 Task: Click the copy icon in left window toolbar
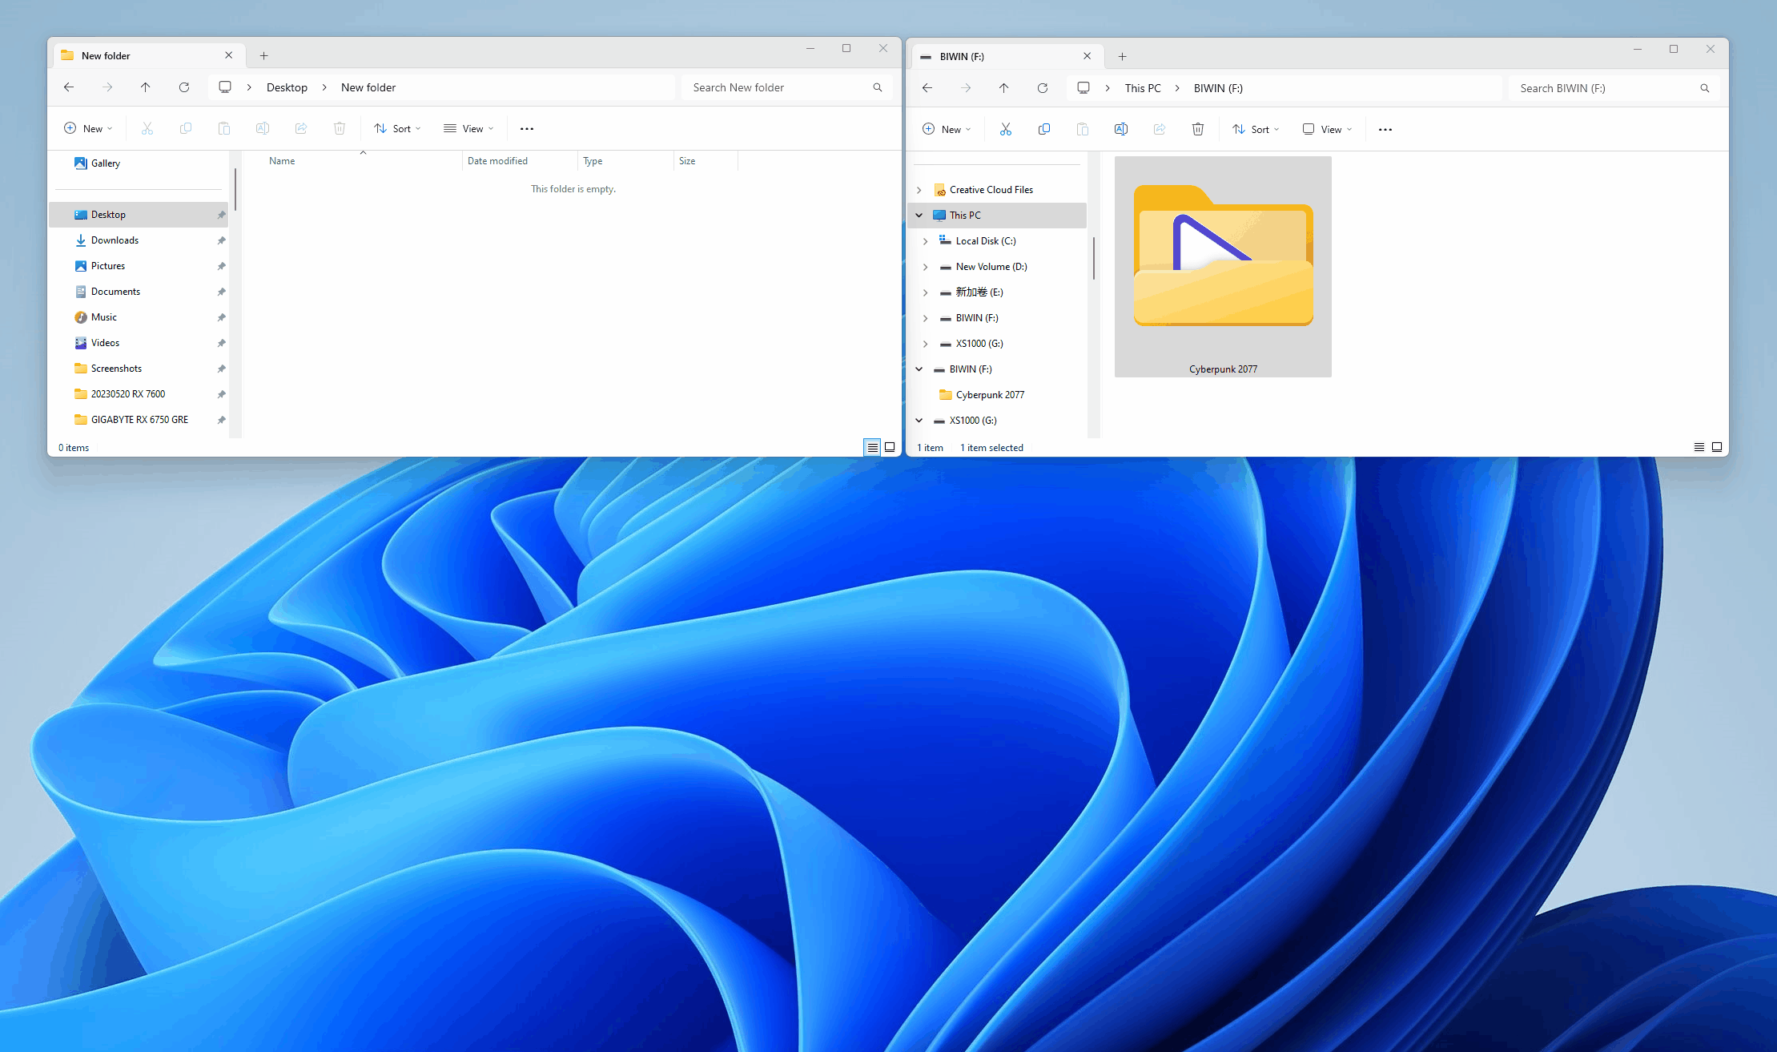click(185, 127)
